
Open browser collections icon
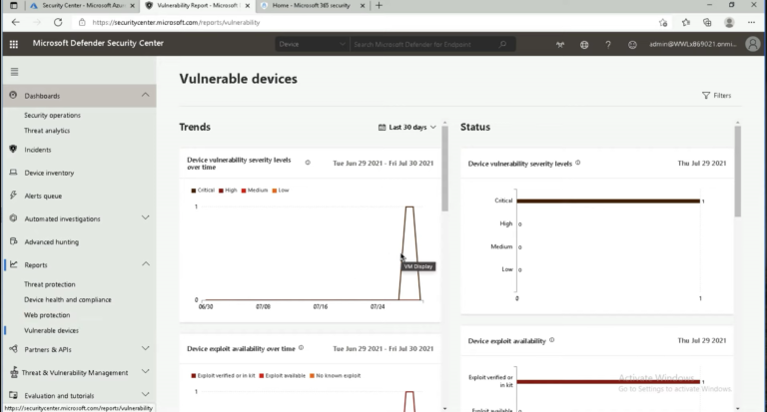tap(707, 23)
